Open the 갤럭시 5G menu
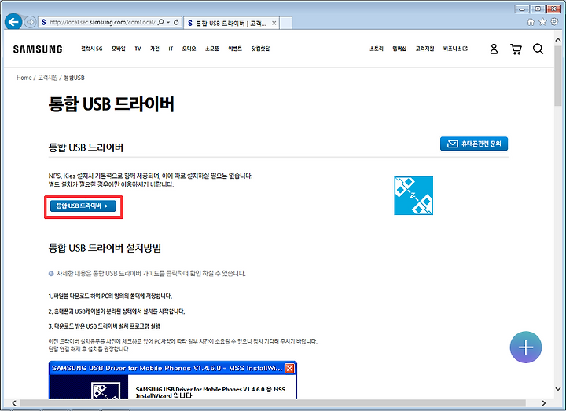The height and width of the screenshot is (411, 566). coord(92,49)
